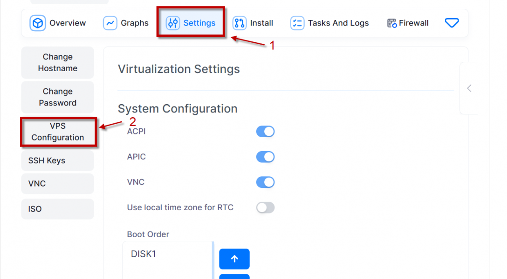
Task: Move boot device up with arrow button
Action: (234, 259)
